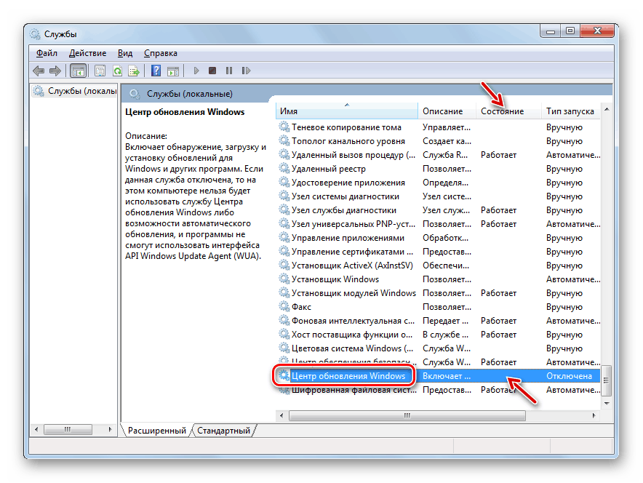Image resolution: width=643 pixels, height=483 pixels.
Task: Click the Back arrow toolbar icon
Action: (x=39, y=71)
